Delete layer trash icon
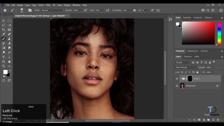 pyautogui.click(x=218, y=120)
